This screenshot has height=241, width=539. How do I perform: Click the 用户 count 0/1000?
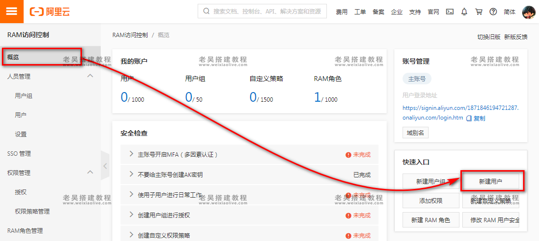(x=133, y=98)
